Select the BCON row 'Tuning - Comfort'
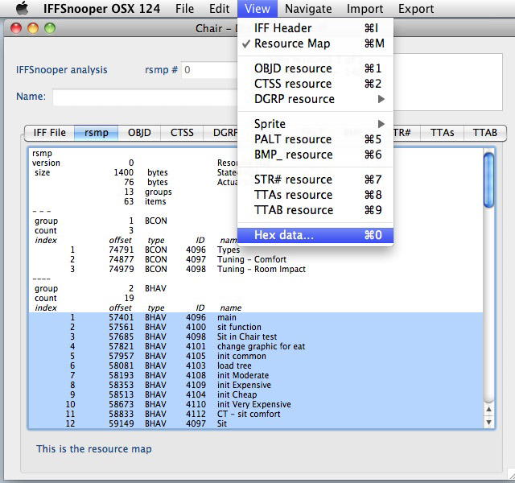 (256, 259)
